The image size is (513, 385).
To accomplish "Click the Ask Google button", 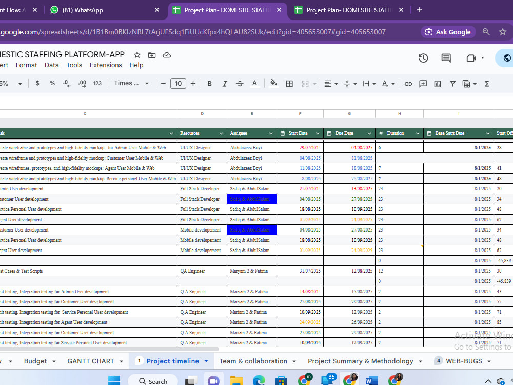I will 448,32.
